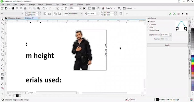Open the Open-folder recent files arrow
Viewport: 194px width, 102px height.
pos(9,8)
